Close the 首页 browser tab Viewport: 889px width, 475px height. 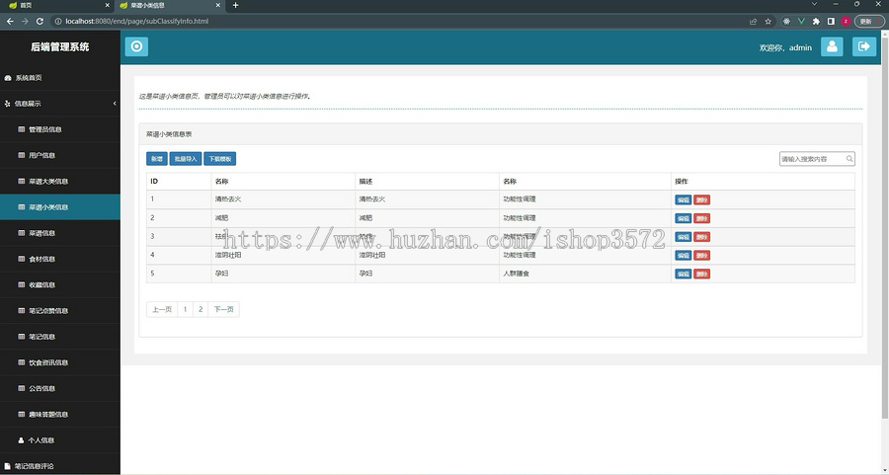pyautogui.click(x=108, y=5)
